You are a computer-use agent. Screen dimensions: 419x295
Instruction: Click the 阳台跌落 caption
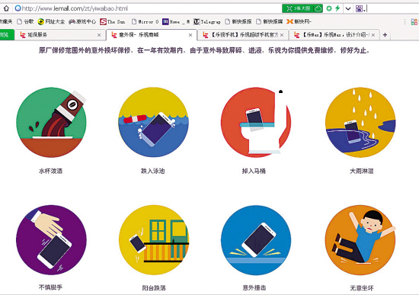(154, 288)
